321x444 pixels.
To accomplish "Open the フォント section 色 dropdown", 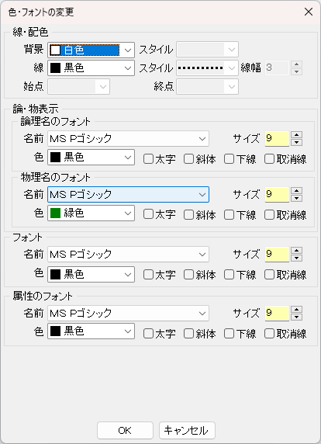I will pos(91,274).
